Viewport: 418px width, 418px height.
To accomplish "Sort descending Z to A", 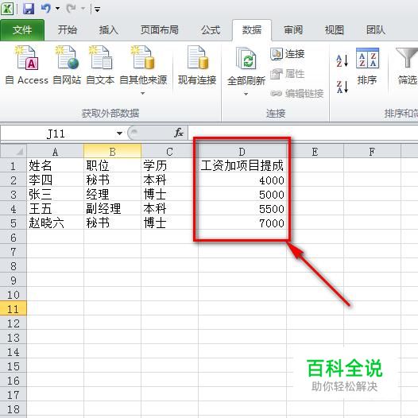I will click(x=343, y=87).
